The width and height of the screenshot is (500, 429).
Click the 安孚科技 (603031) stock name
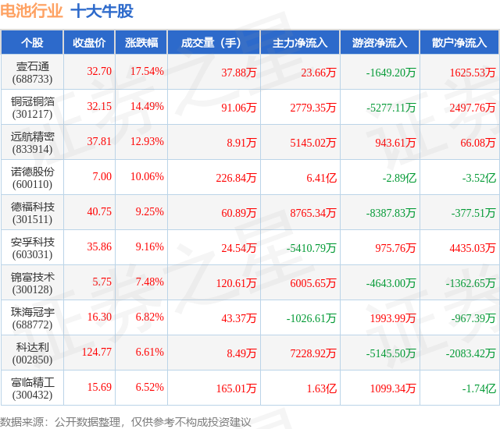32,248
